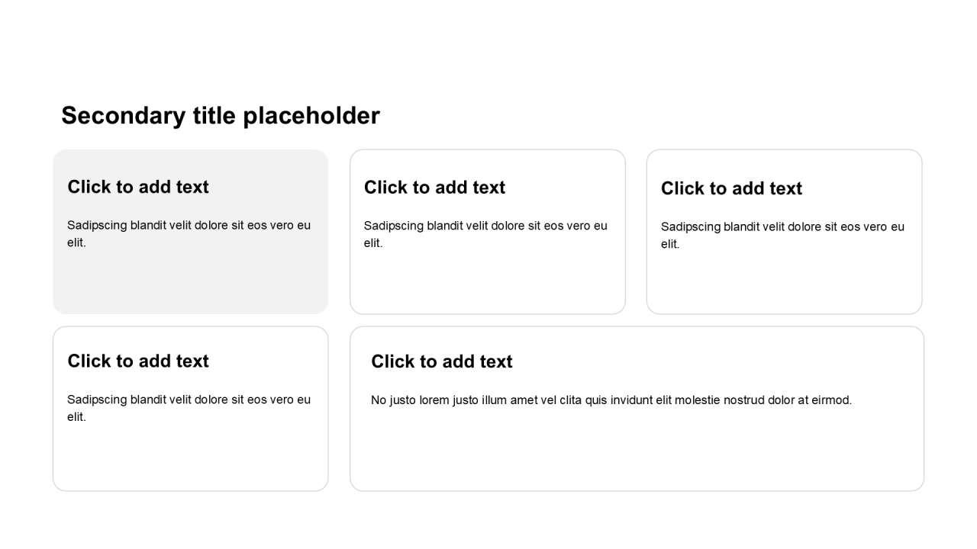Select the heading in the wide bottom card
Image resolution: width=977 pixels, height=549 pixels.
(441, 362)
